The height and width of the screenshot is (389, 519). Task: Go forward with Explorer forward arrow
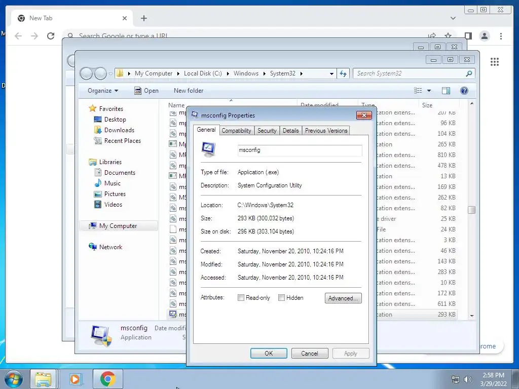pos(100,73)
